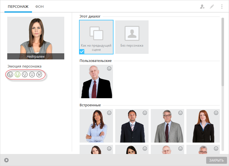The image size is (229, 166).
Task: Open emotions icon on second-row black-haired woman
Action: [145, 149]
